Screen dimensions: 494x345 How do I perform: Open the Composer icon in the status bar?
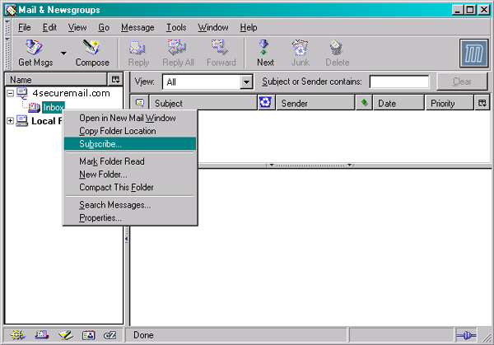pyautogui.click(x=64, y=335)
